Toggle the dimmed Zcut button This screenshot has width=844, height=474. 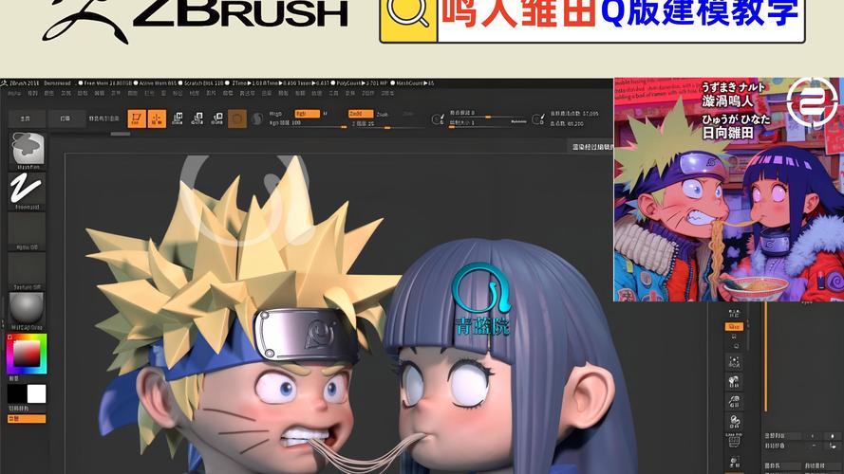(408, 114)
